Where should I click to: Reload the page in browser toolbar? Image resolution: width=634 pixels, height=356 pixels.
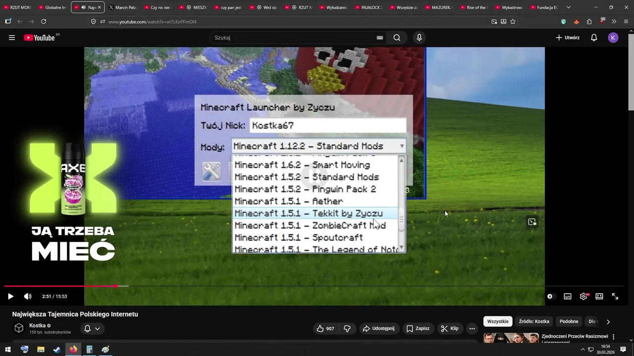pos(44,21)
